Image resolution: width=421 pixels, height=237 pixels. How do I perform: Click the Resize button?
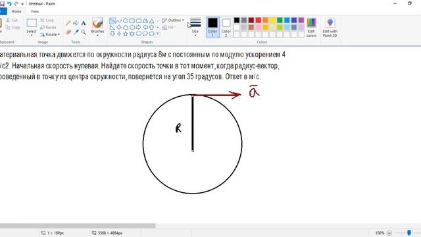coord(48,27)
